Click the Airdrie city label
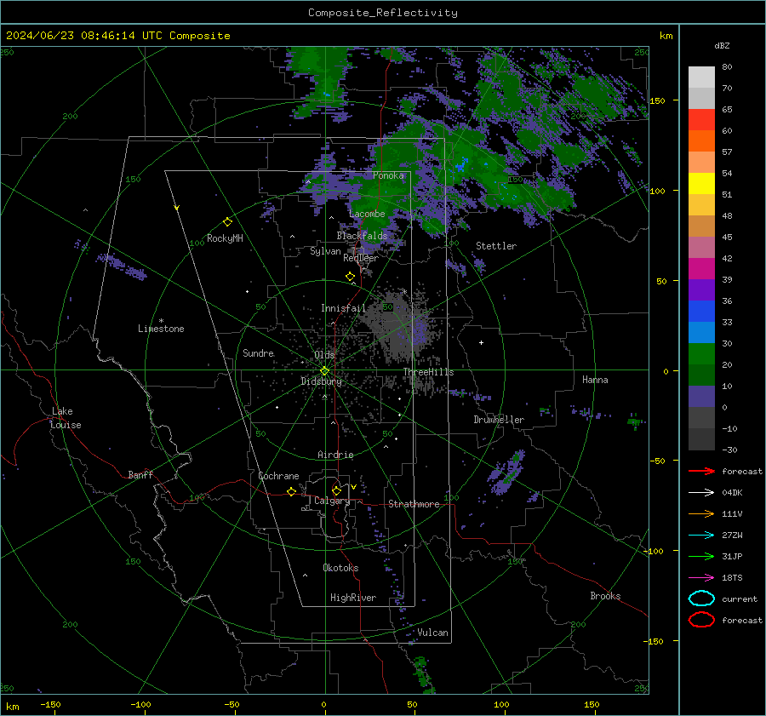The width and height of the screenshot is (766, 716). point(335,455)
